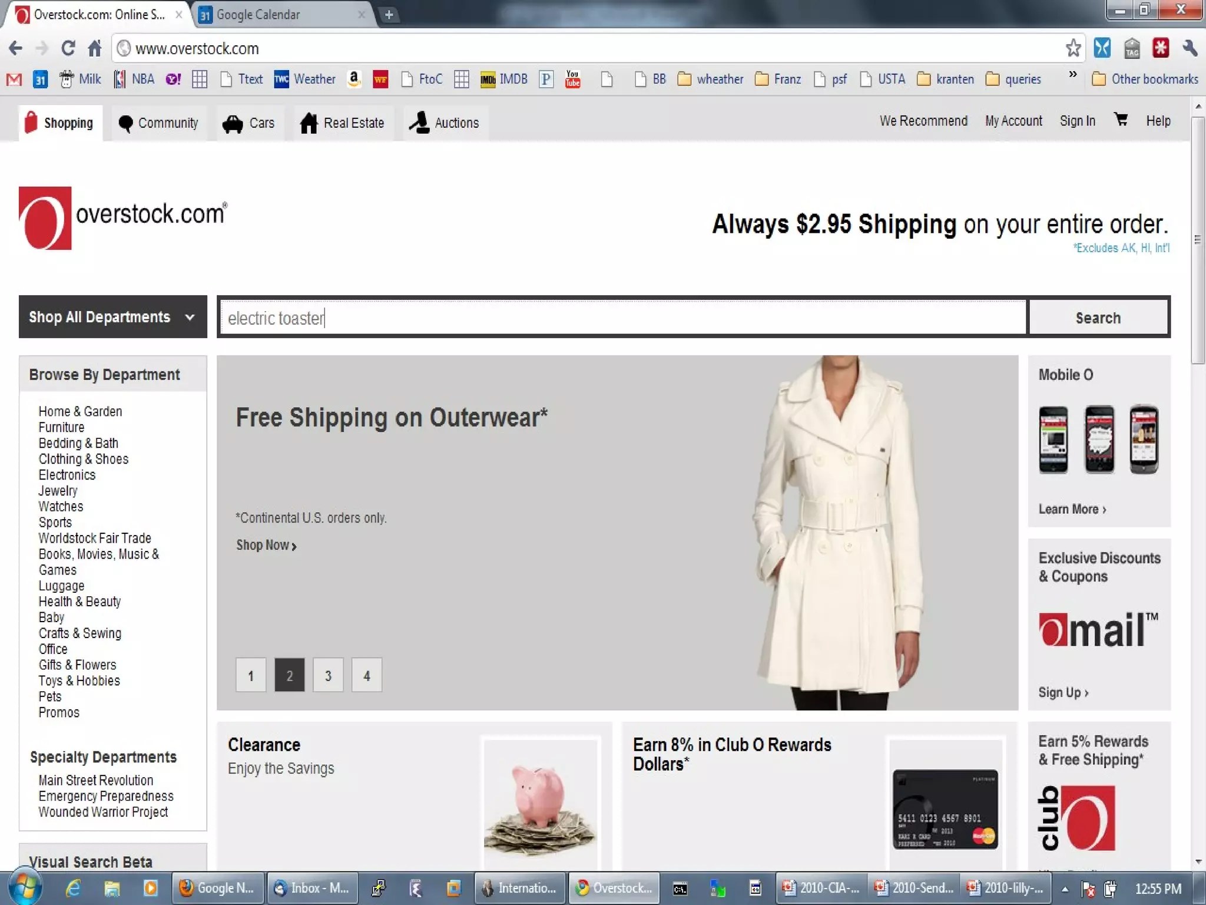This screenshot has width=1206, height=905.
Task: Open YouTube bookmark icon
Action: [x=572, y=79]
